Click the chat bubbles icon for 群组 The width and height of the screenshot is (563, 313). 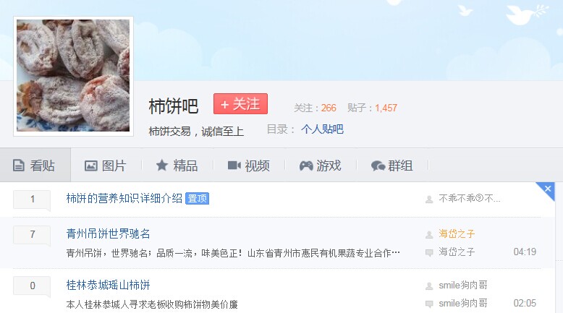(378, 166)
